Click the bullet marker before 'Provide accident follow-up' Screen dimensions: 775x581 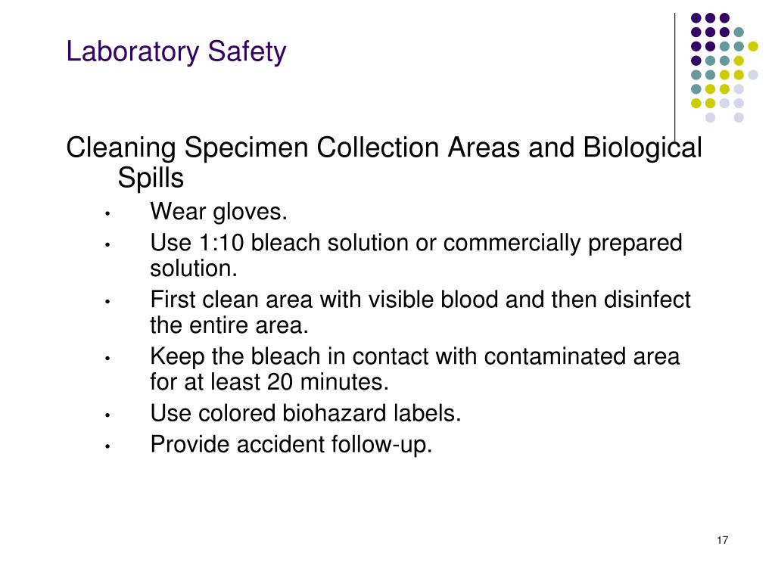[107, 446]
